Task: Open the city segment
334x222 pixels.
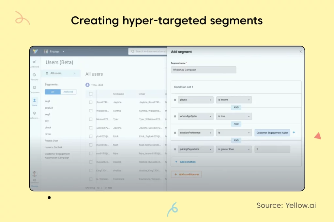Action: coord(47,121)
